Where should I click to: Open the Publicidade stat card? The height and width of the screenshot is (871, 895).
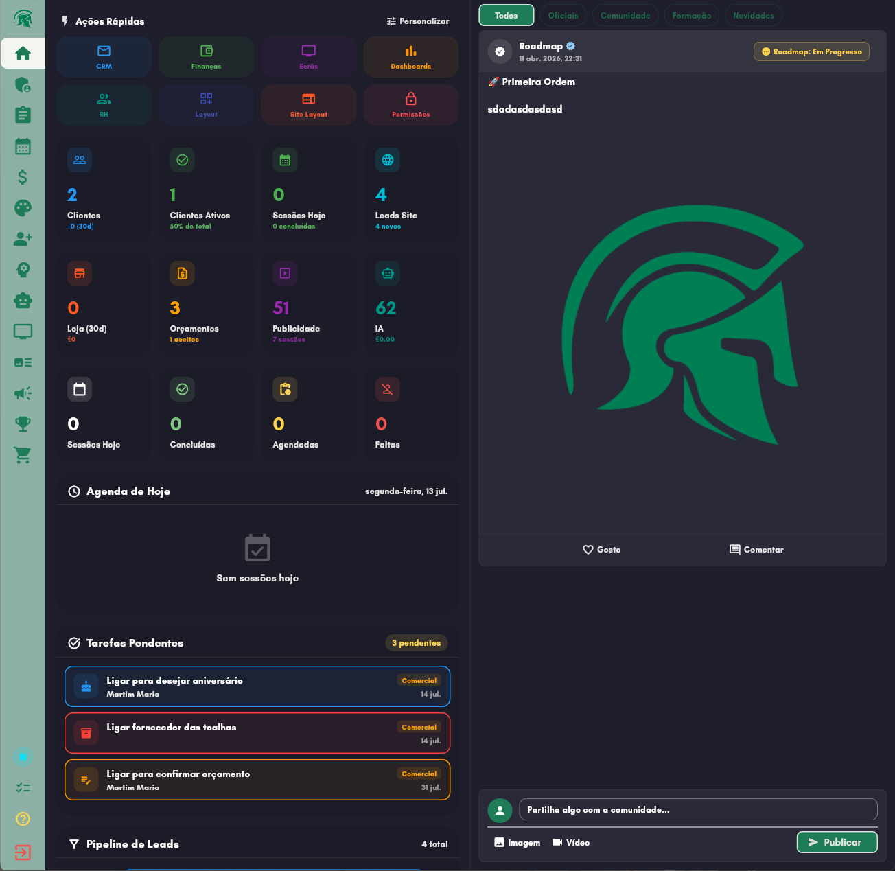[309, 303]
